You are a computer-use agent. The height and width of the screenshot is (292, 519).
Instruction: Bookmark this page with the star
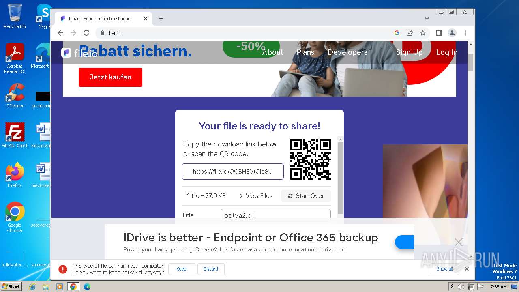pyautogui.click(x=423, y=33)
